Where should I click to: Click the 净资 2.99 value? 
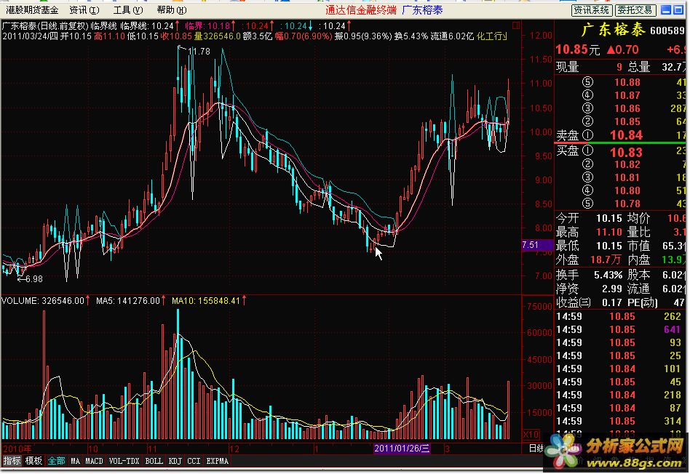tap(611, 289)
